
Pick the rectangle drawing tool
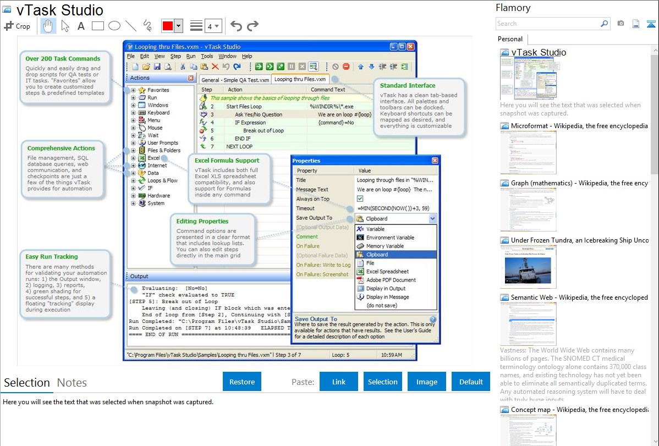coord(97,26)
